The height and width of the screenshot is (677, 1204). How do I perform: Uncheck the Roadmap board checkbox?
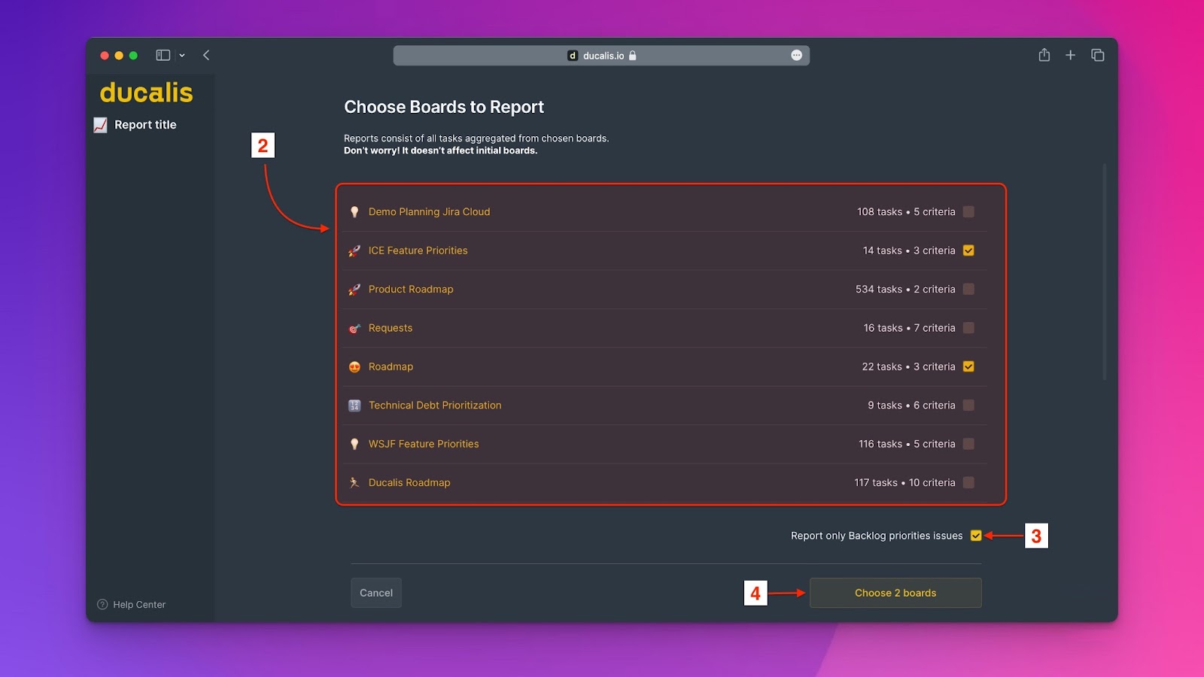click(x=968, y=366)
